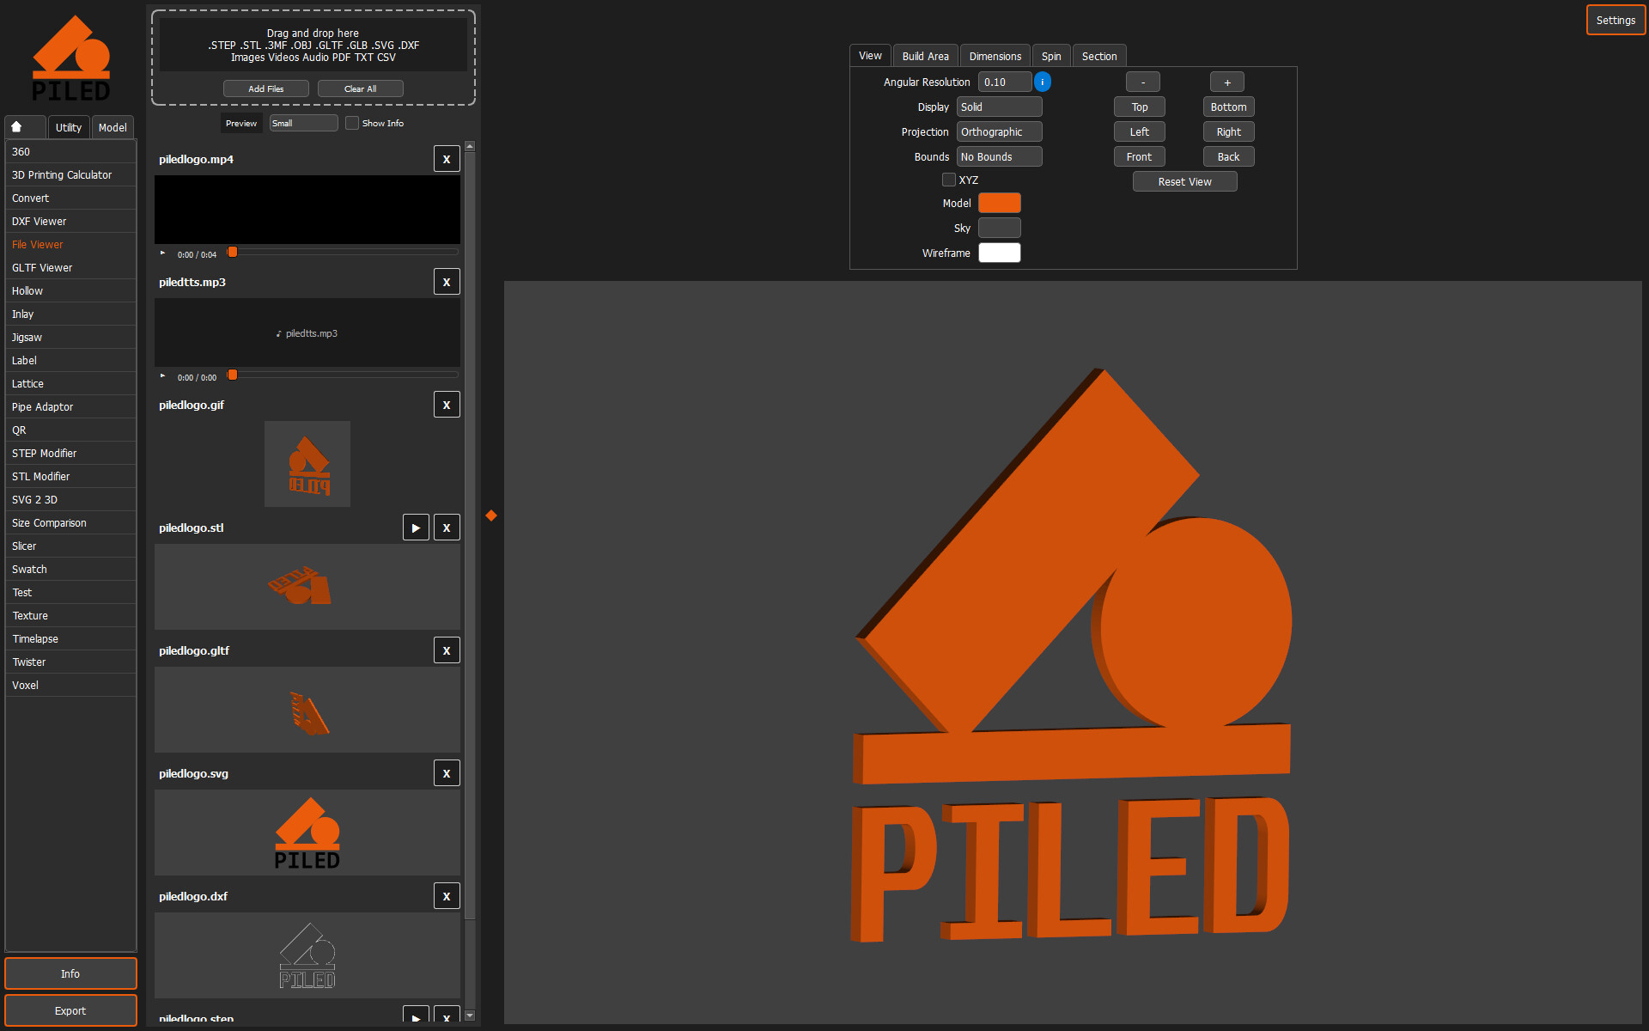Screen dimensions: 1649x1031
Task: Click the Export button
Action: click(x=70, y=1010)
